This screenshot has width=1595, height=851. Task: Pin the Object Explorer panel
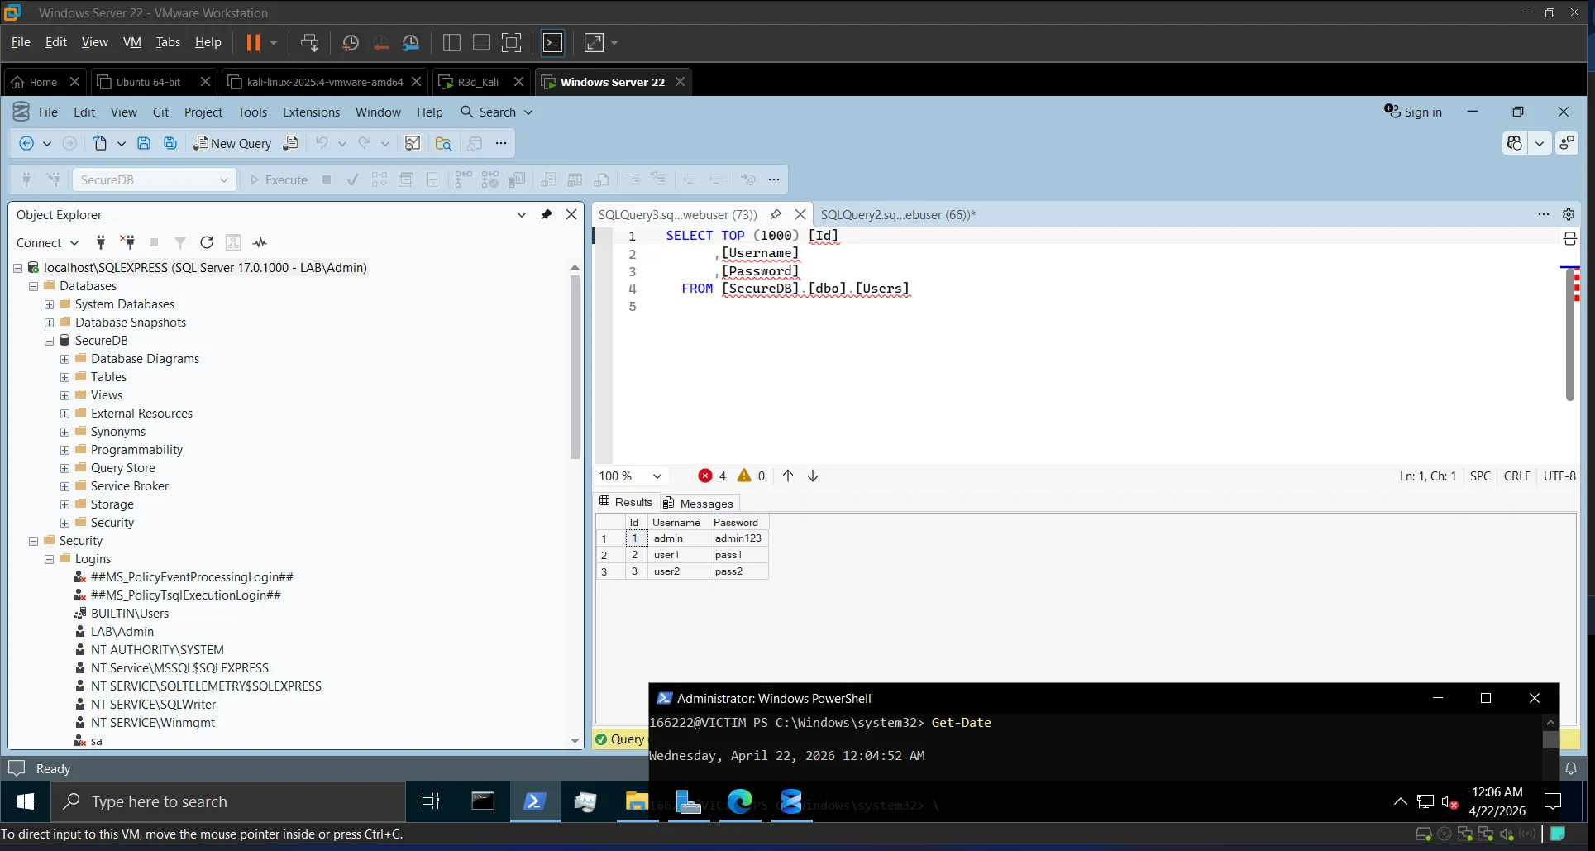547,214
